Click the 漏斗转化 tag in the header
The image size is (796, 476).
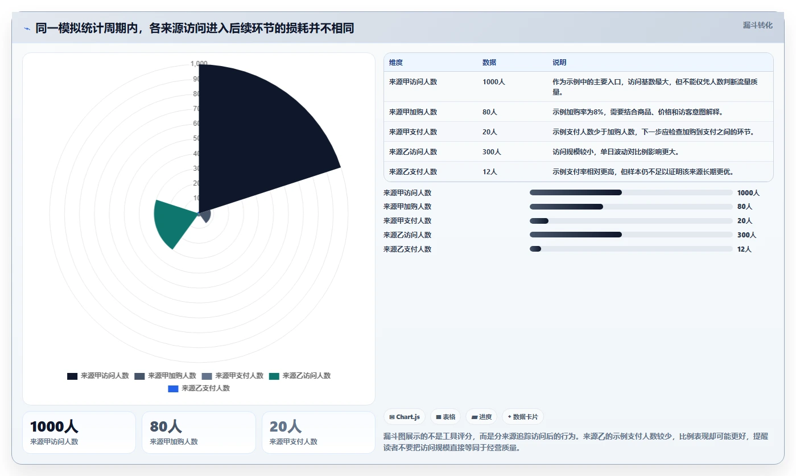click(x=757, y=25)
